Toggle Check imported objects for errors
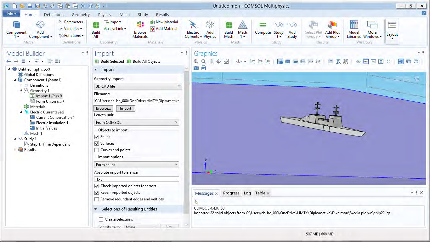Screen dimensions: 430x242 click(97, 186)
